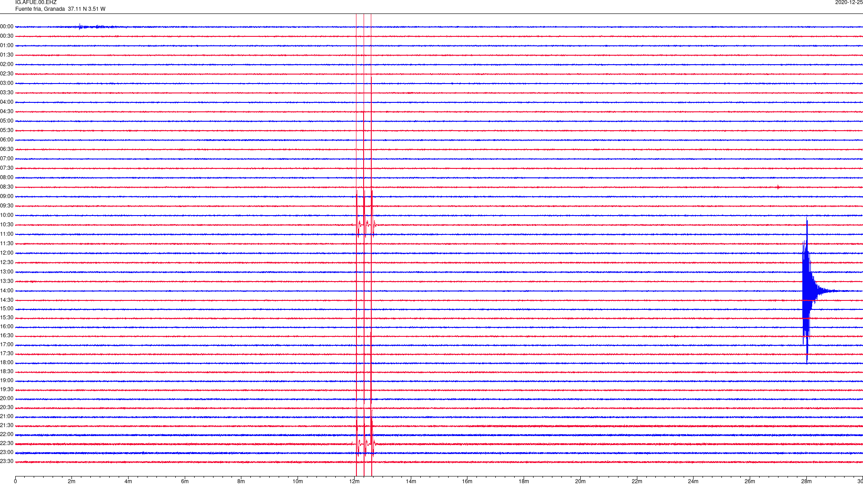Viewport: 863px width, 485px height.
Task: Click the 18m tick on the time axis
Action: coord(524,482)
